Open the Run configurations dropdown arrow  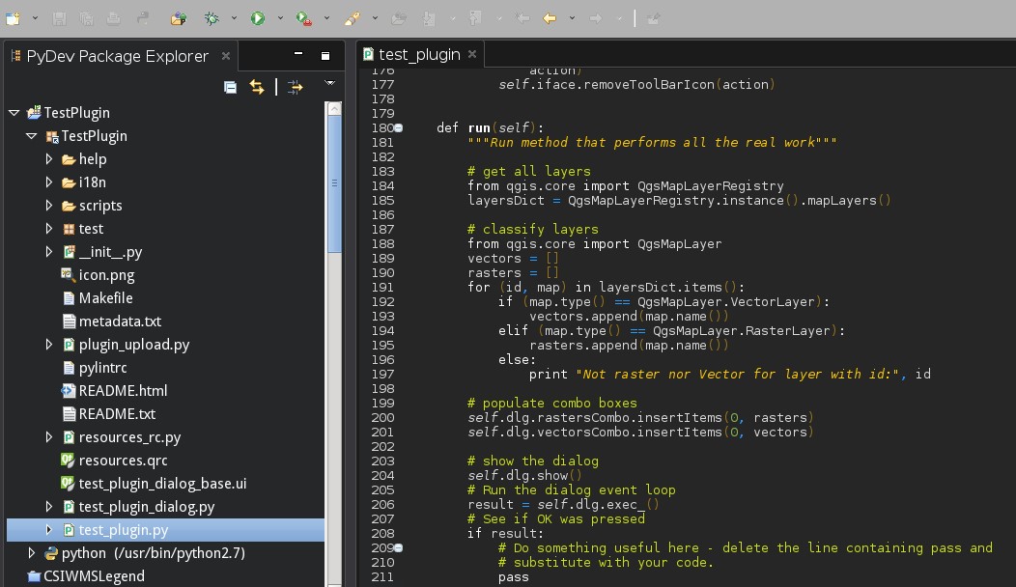(281, 18)
